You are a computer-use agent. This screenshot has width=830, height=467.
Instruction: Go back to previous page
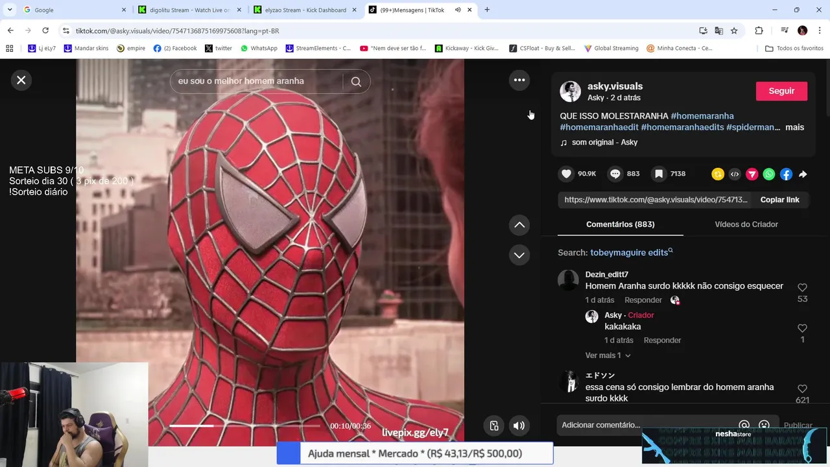pos(10,30)
